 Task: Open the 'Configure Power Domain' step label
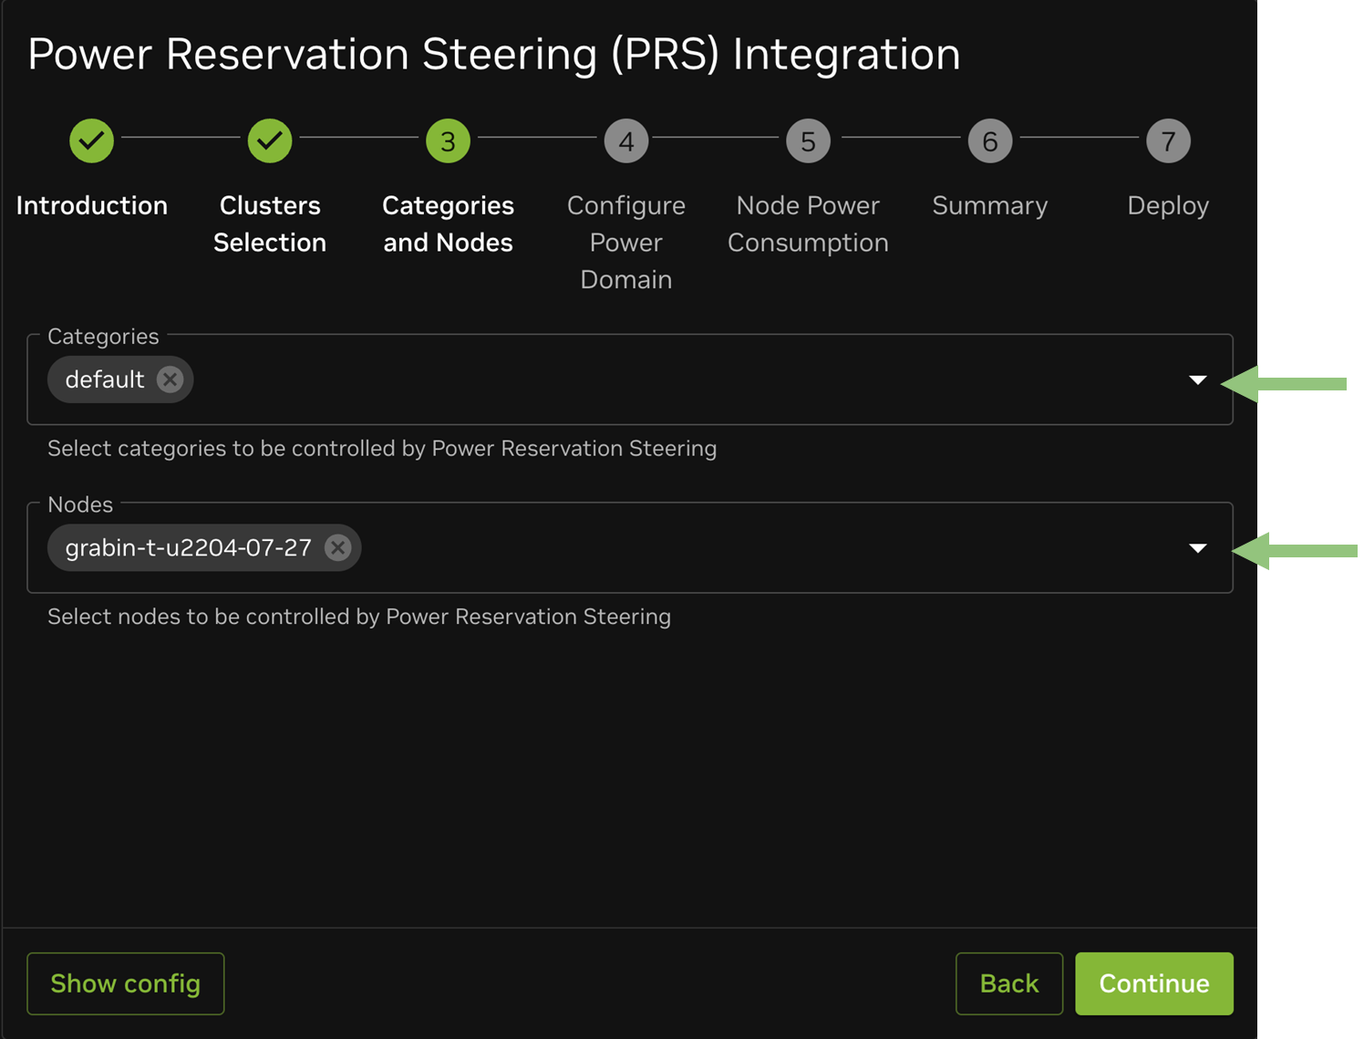coord(626,243)
